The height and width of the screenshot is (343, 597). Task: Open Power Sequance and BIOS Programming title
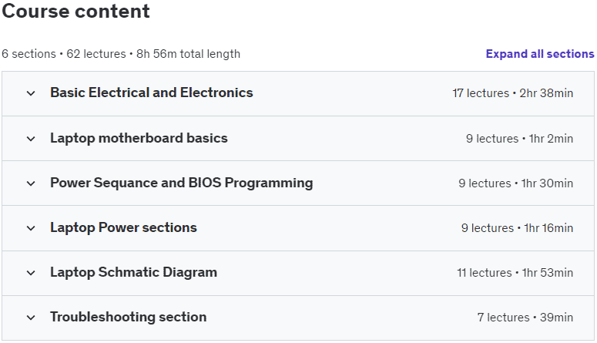(x=182, y=183)
